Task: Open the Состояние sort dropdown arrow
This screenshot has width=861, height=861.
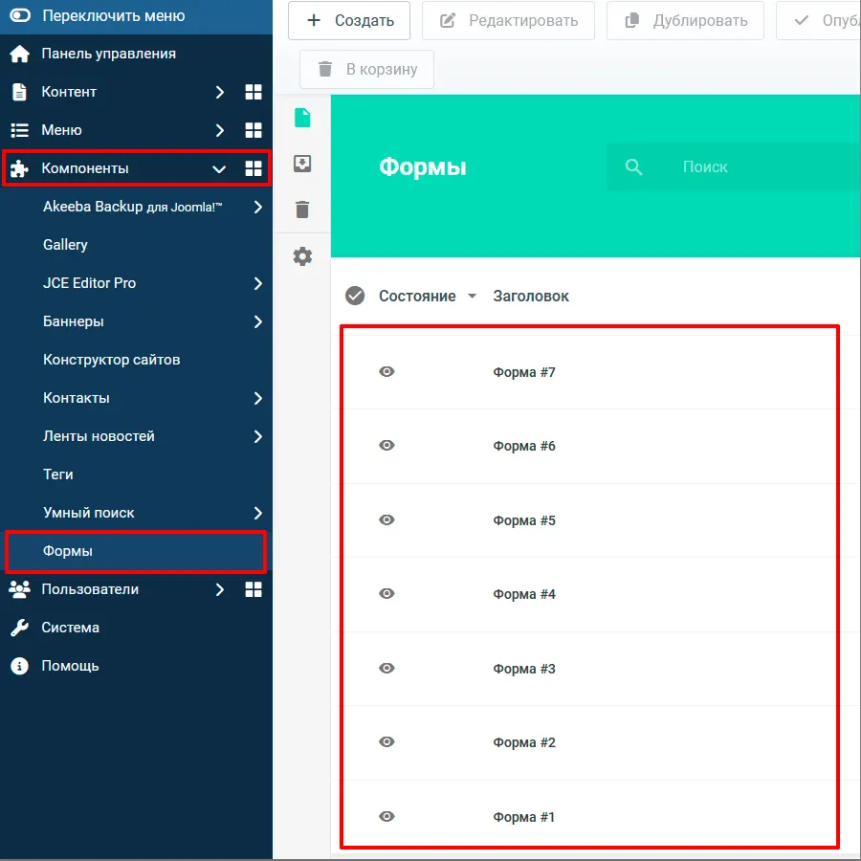Action: pyautogui.click(x=472, y=297)
